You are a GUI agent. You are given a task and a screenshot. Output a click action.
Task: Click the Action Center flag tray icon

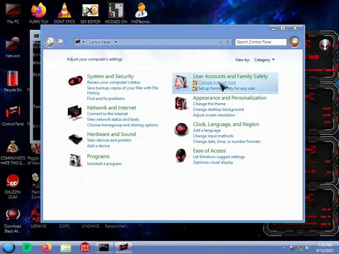click(292, 248)
